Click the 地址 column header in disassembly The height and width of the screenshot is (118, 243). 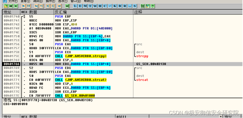point(11,12)
